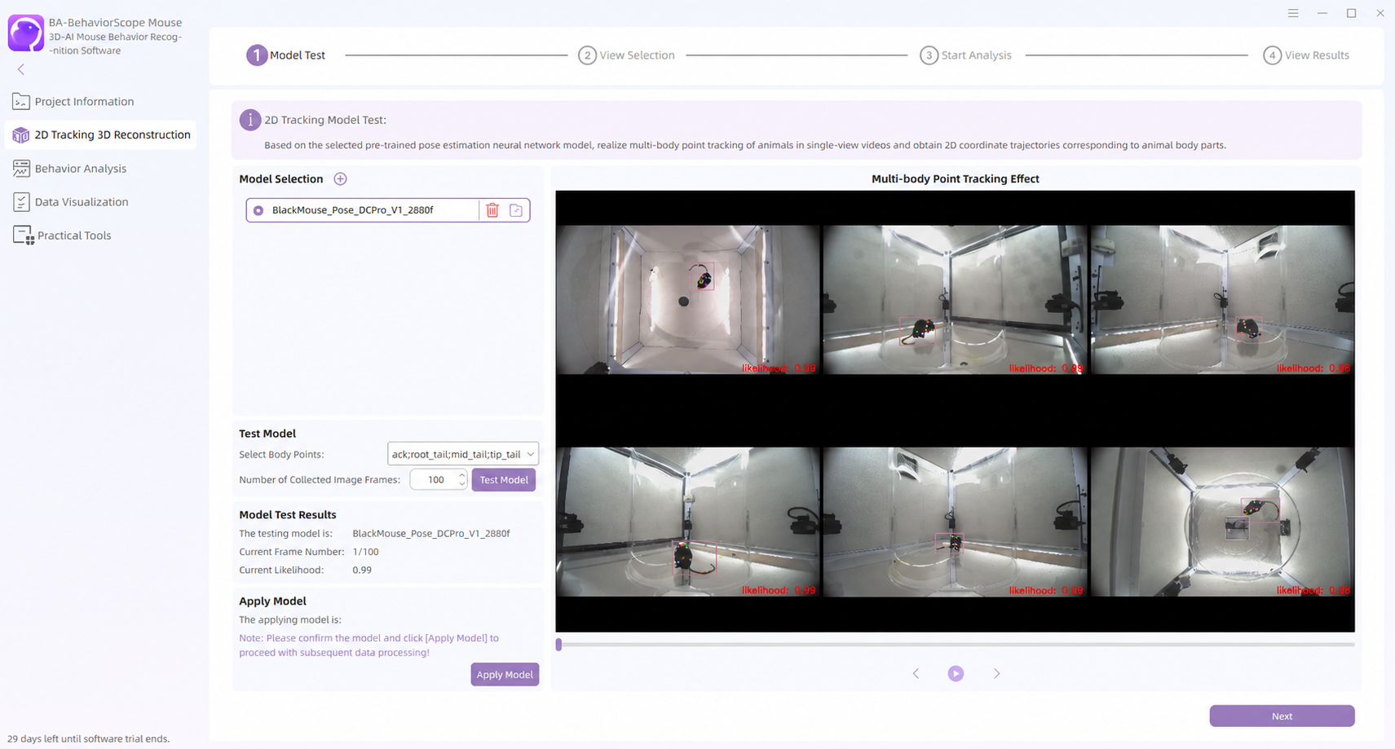
Task: Open the Select Body Points dropdown
Action: [x=462, y=454]
